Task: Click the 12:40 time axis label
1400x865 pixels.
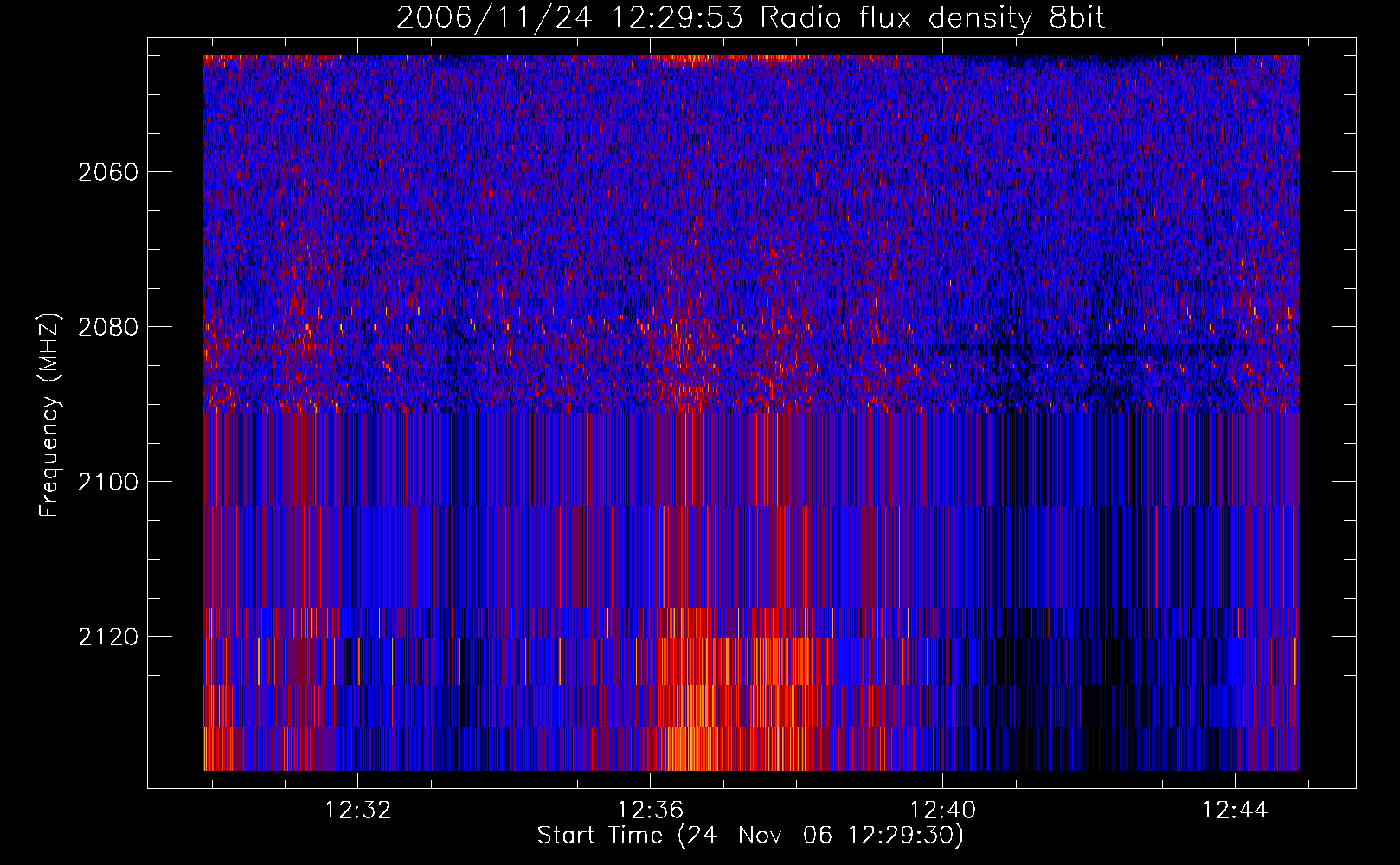Action: coord(942,811)
